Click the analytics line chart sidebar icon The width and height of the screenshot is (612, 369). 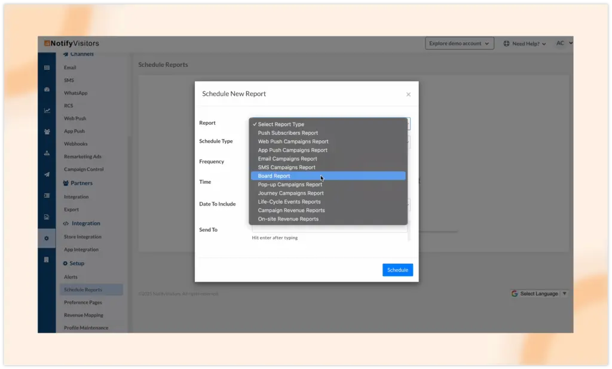(x=47, y=110)
